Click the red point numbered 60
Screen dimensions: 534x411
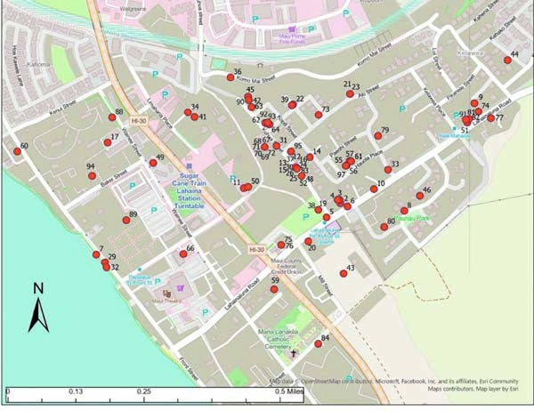pos(17,152)
